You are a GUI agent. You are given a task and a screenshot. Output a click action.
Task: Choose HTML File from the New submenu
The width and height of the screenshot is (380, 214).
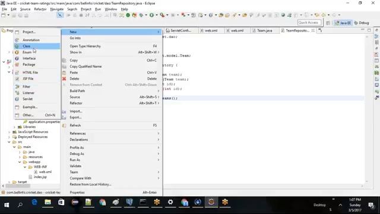point(37,73)
